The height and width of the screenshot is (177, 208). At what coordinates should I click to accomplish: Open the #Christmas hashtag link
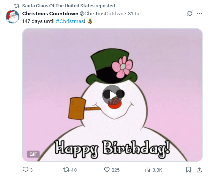70,21
